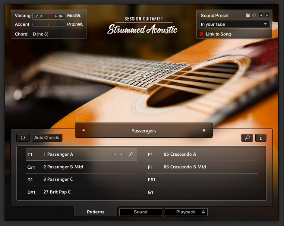
Task: Click the left arrow next to Passengers
Action: point(83,130)
